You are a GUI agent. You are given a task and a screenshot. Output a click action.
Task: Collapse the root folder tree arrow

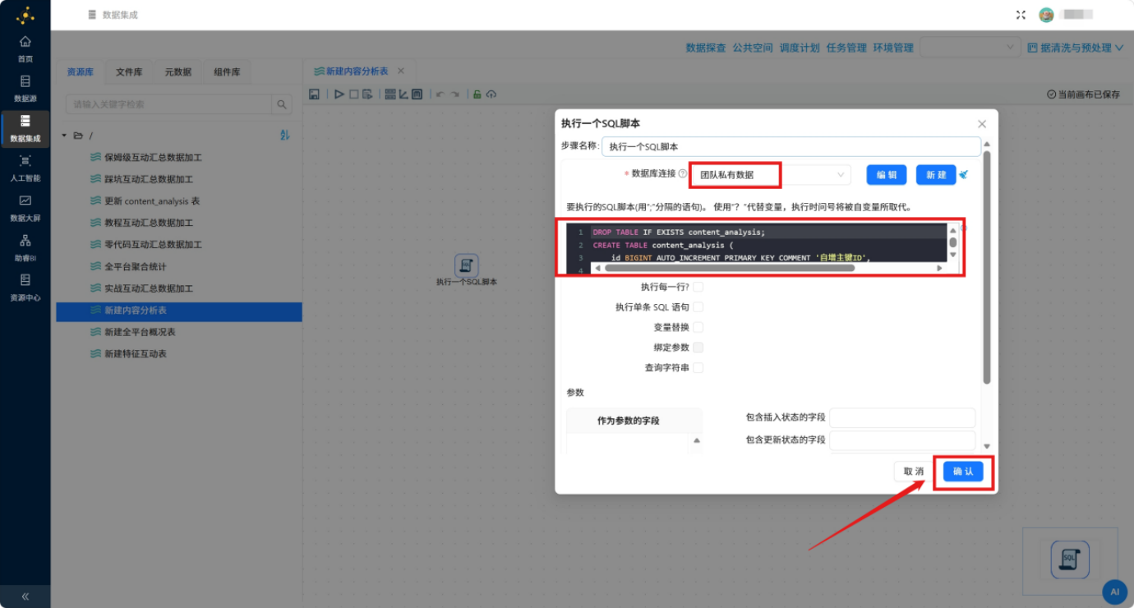tap(64, 136)
